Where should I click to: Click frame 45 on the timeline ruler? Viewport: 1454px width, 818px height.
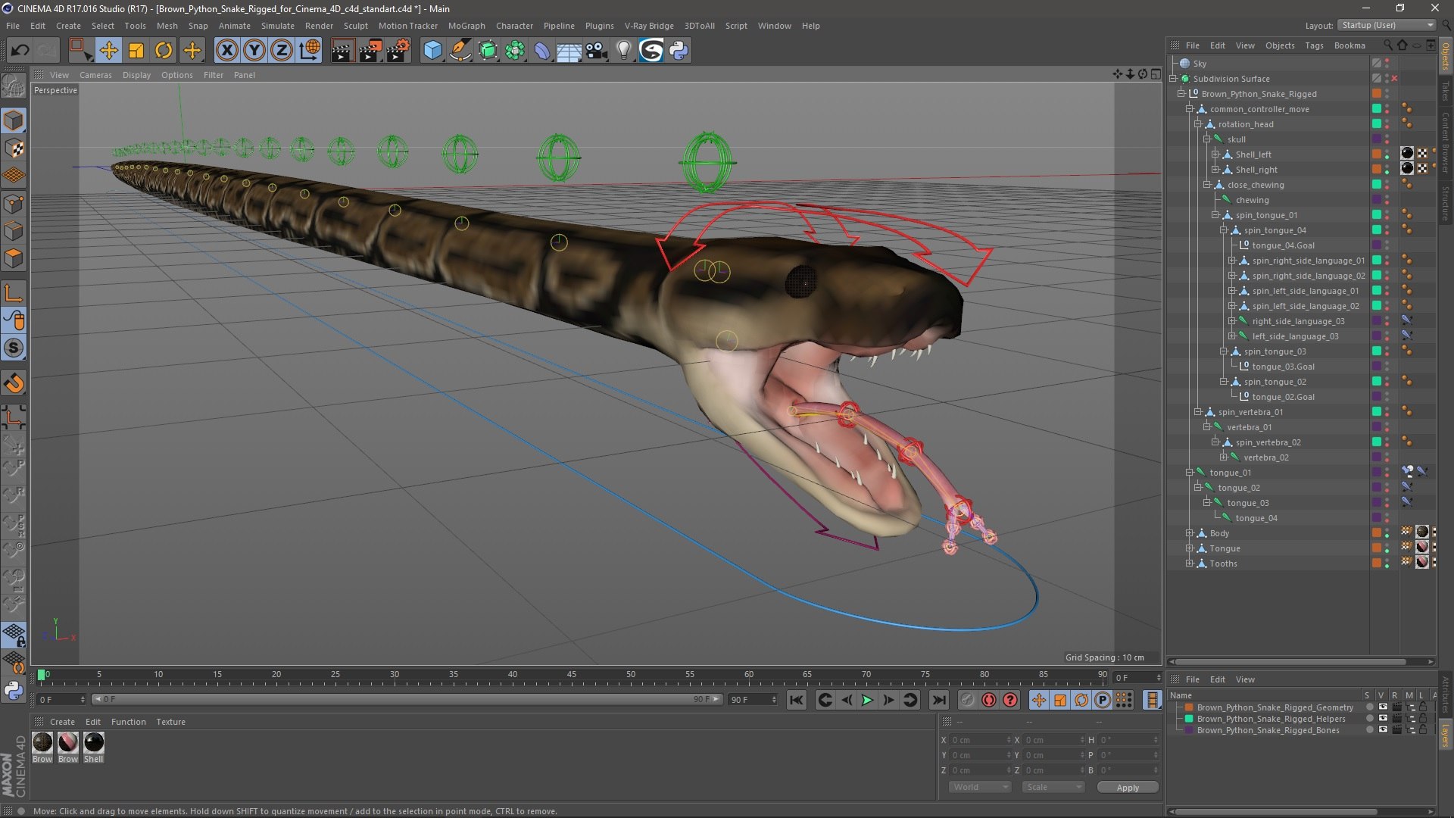pos(571,675)
